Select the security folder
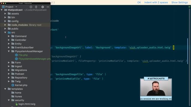191x107 pixels. [x=19, y=100]
